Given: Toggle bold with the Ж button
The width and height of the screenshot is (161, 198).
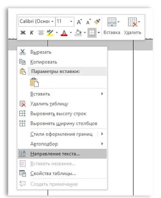Looking at the screenshot, I should (23, 33).
